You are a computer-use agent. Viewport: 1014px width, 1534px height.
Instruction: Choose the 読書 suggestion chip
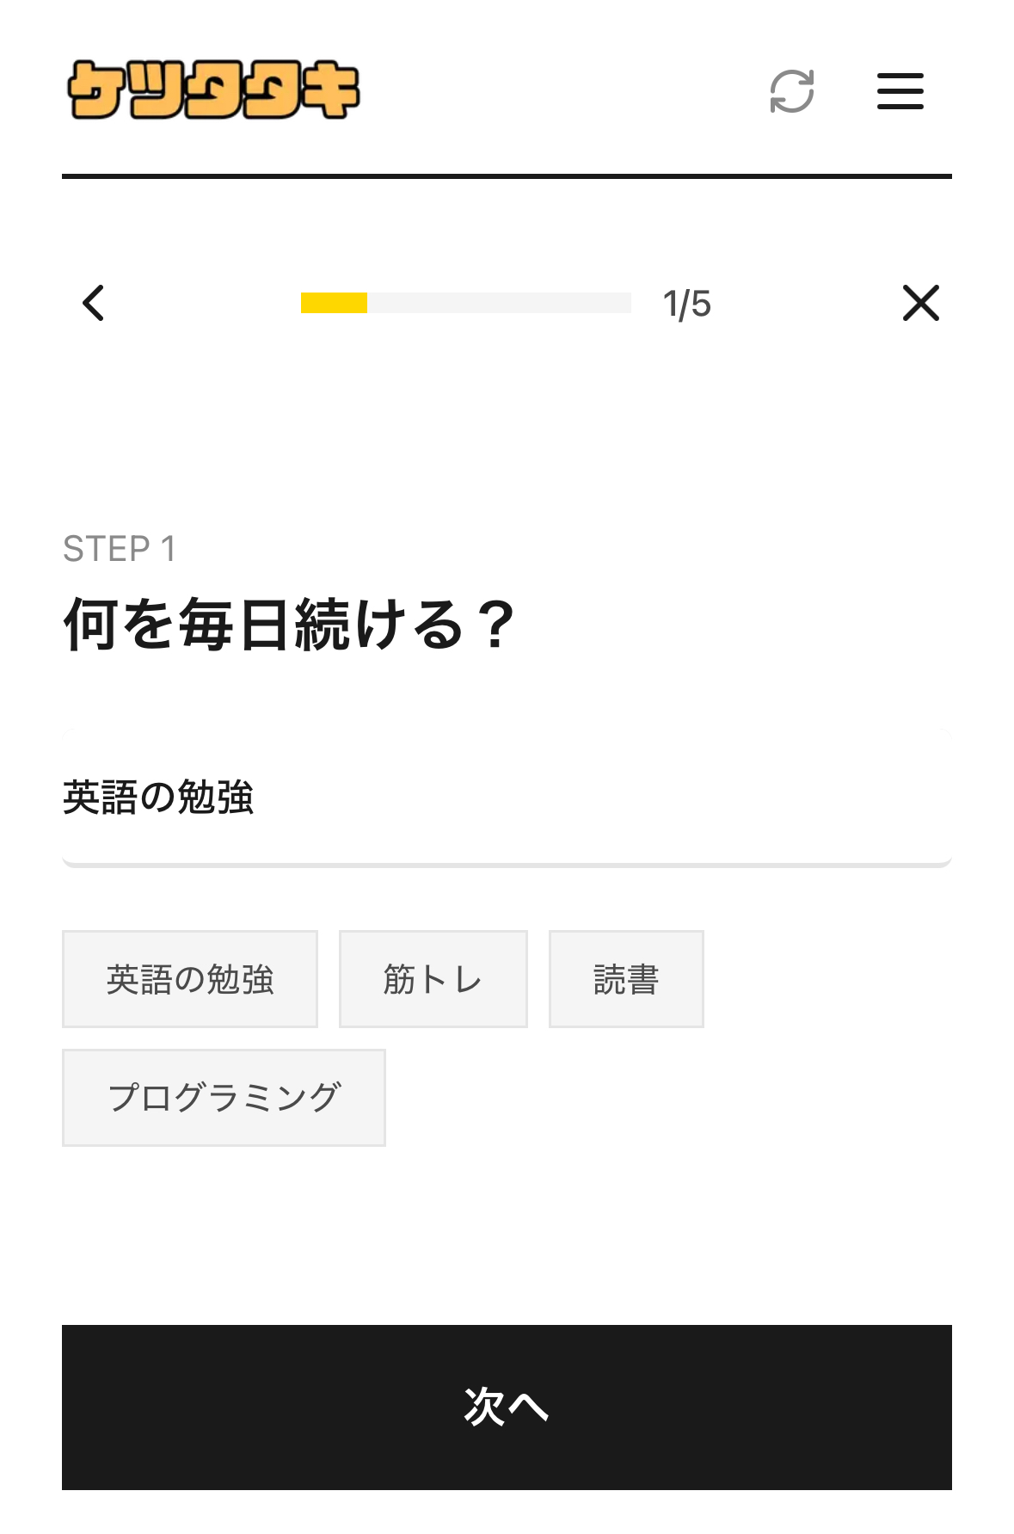[x=626, y=979]
